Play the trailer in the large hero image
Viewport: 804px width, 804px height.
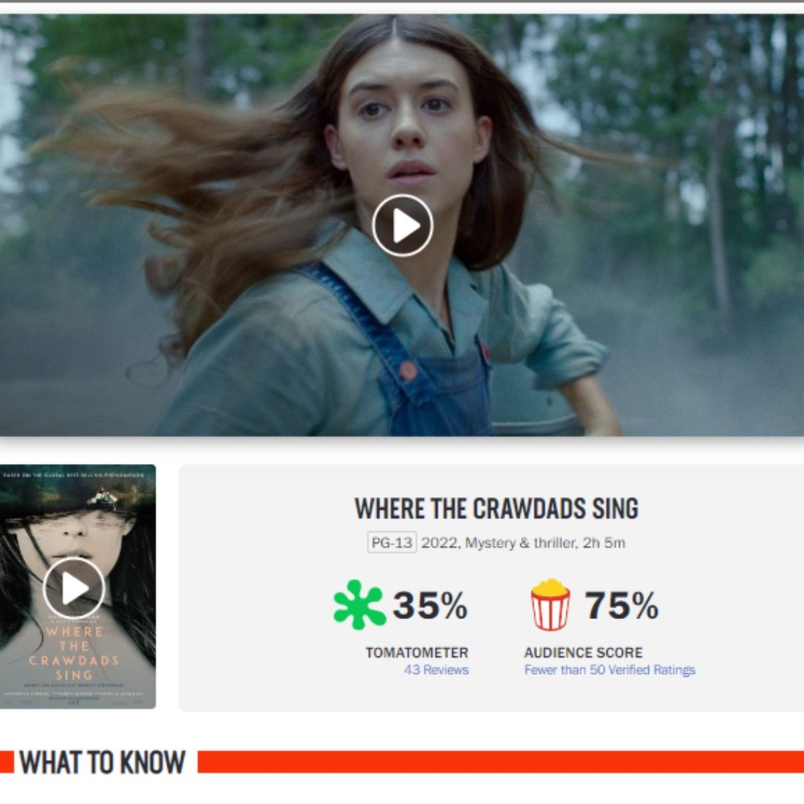[x=403, y=225]
